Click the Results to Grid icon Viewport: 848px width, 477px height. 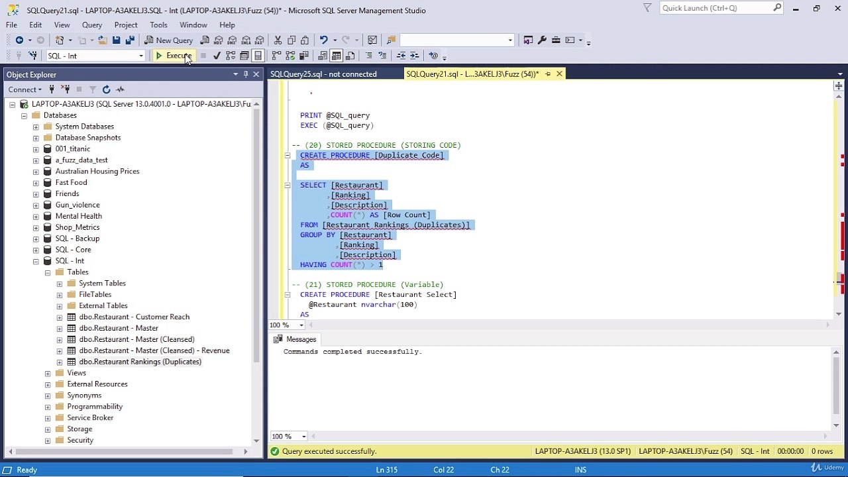click(x=337, y=56)
